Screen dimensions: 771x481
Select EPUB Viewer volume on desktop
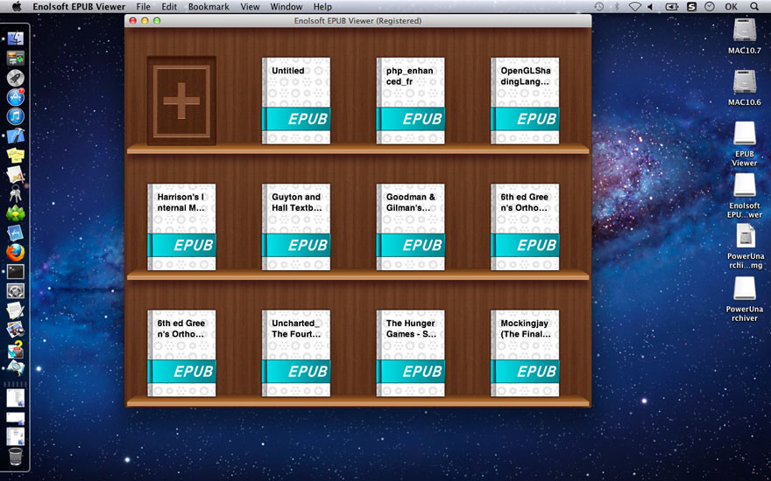[x=745, y=143]
